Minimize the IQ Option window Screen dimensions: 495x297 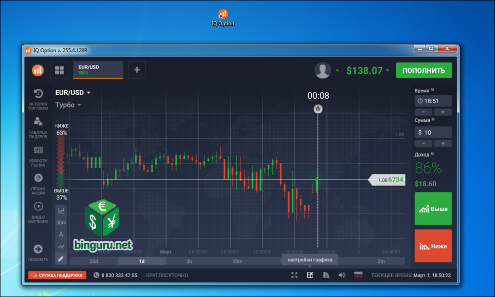point(419,48)
